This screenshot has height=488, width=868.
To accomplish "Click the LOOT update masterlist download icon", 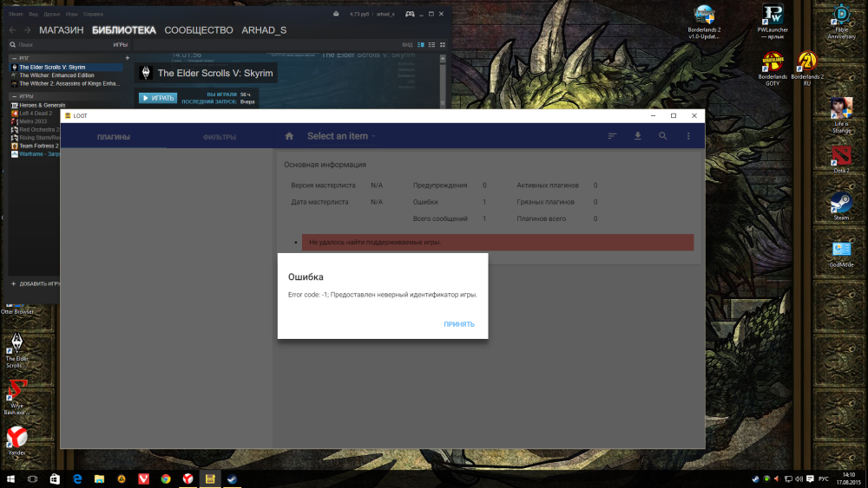I will click(x=638, y=136).
